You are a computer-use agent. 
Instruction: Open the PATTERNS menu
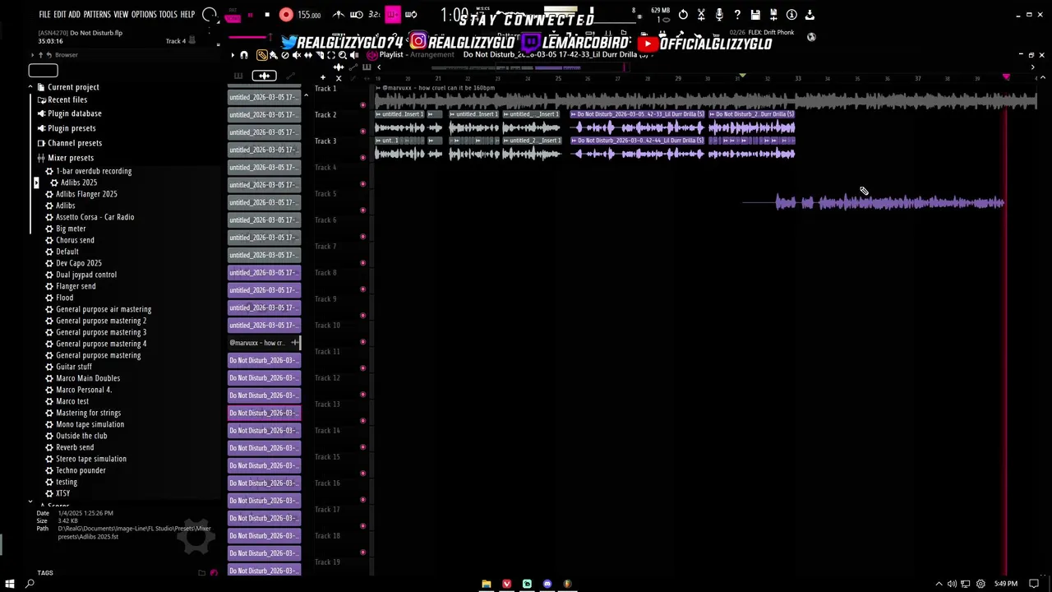click(x=97, y=15)
